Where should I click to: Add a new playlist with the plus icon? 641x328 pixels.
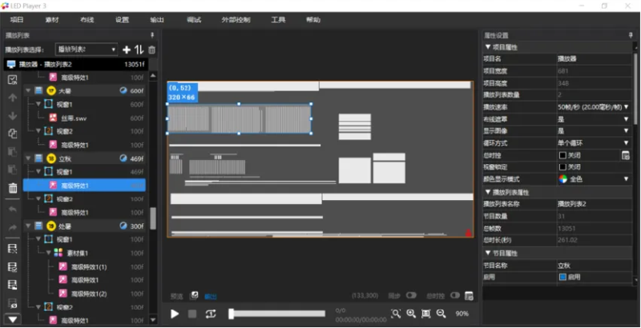point(127,50)
